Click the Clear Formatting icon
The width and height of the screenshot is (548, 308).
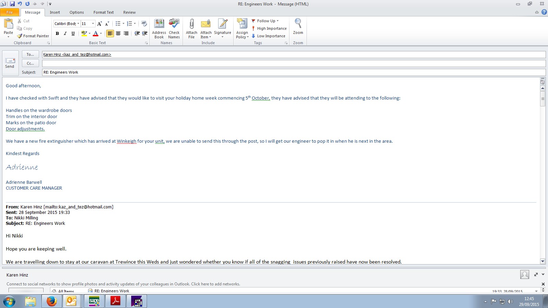point(144,24)
